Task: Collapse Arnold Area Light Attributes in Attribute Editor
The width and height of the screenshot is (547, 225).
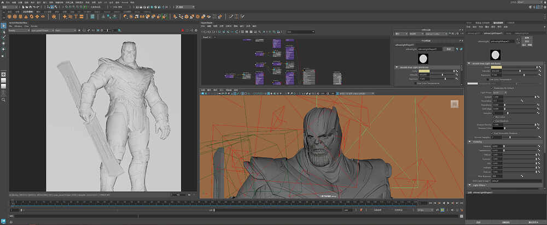Action: pos(469,63)
